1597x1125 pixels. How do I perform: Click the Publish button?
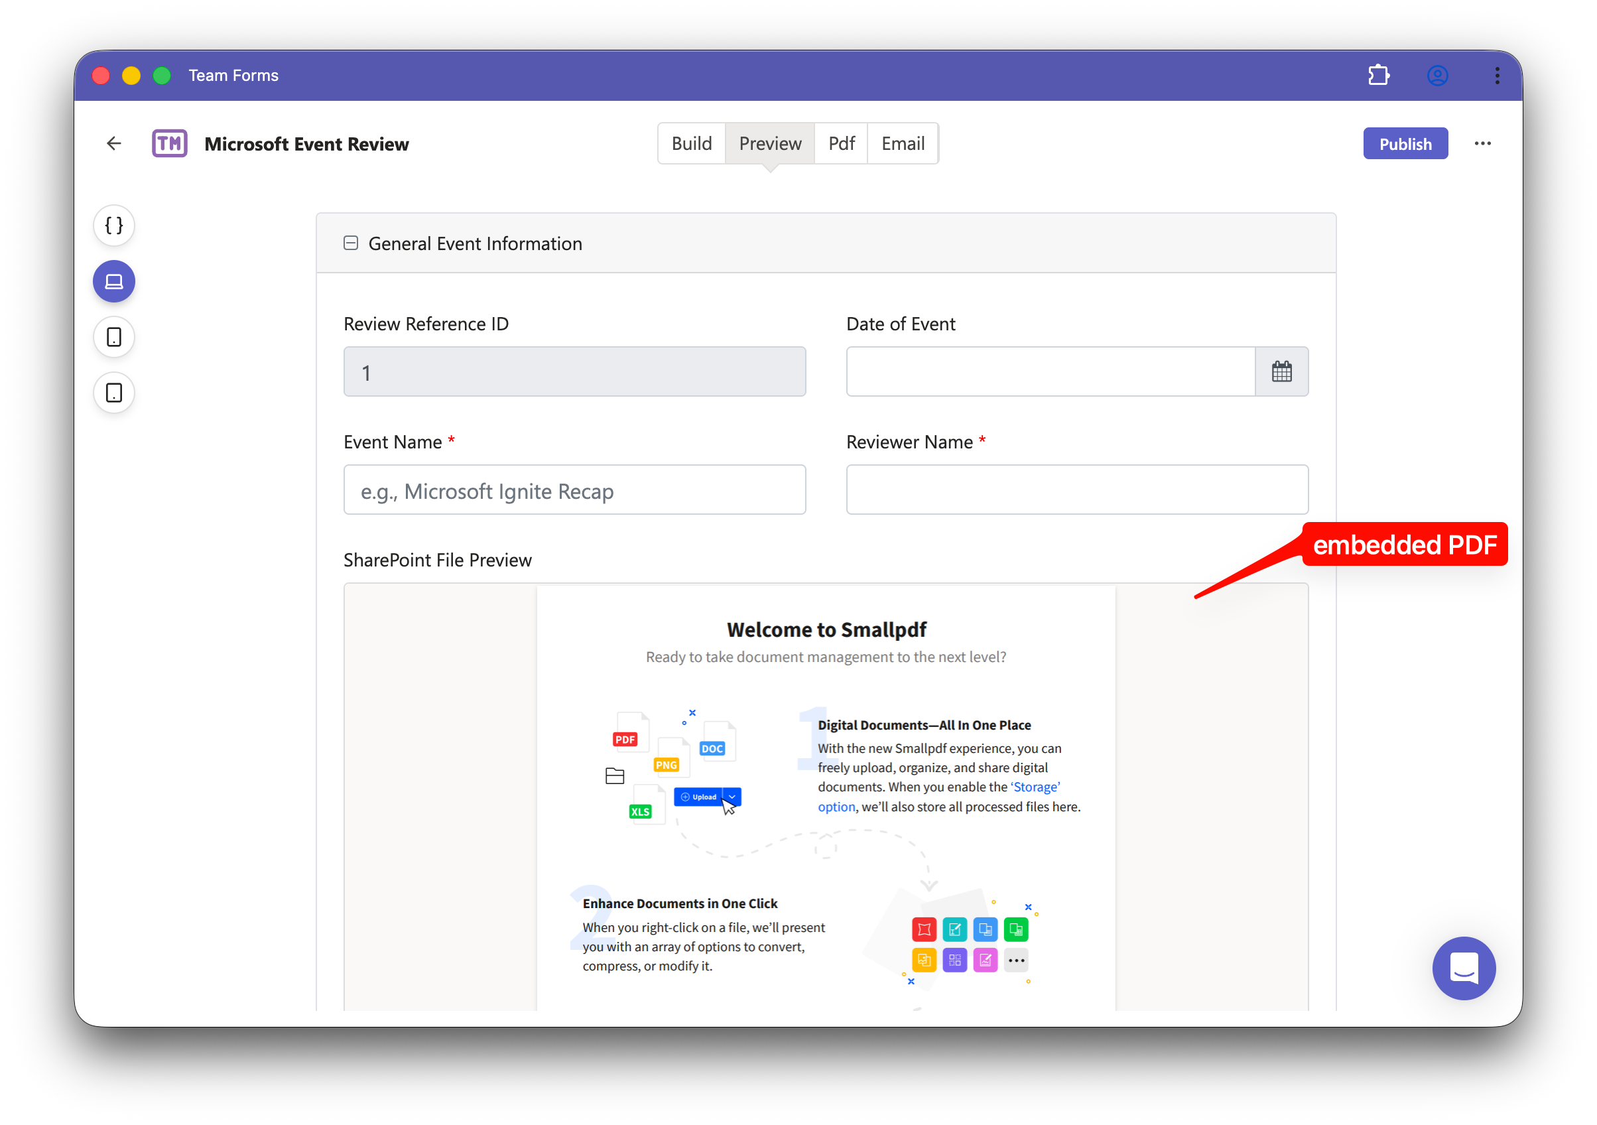[1405, 143]
